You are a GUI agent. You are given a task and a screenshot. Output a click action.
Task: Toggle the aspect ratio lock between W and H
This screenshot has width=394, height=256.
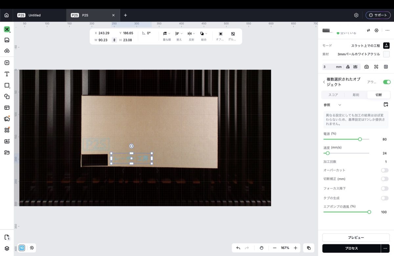(x=114, y=40)
